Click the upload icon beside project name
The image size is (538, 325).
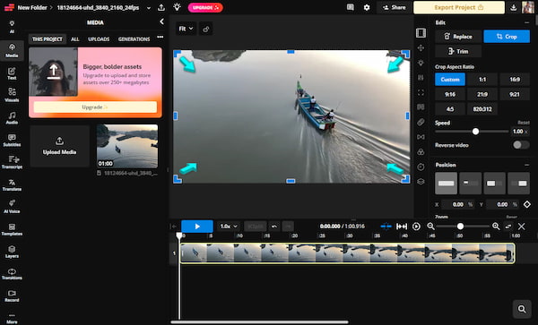(x=161, y=7)
